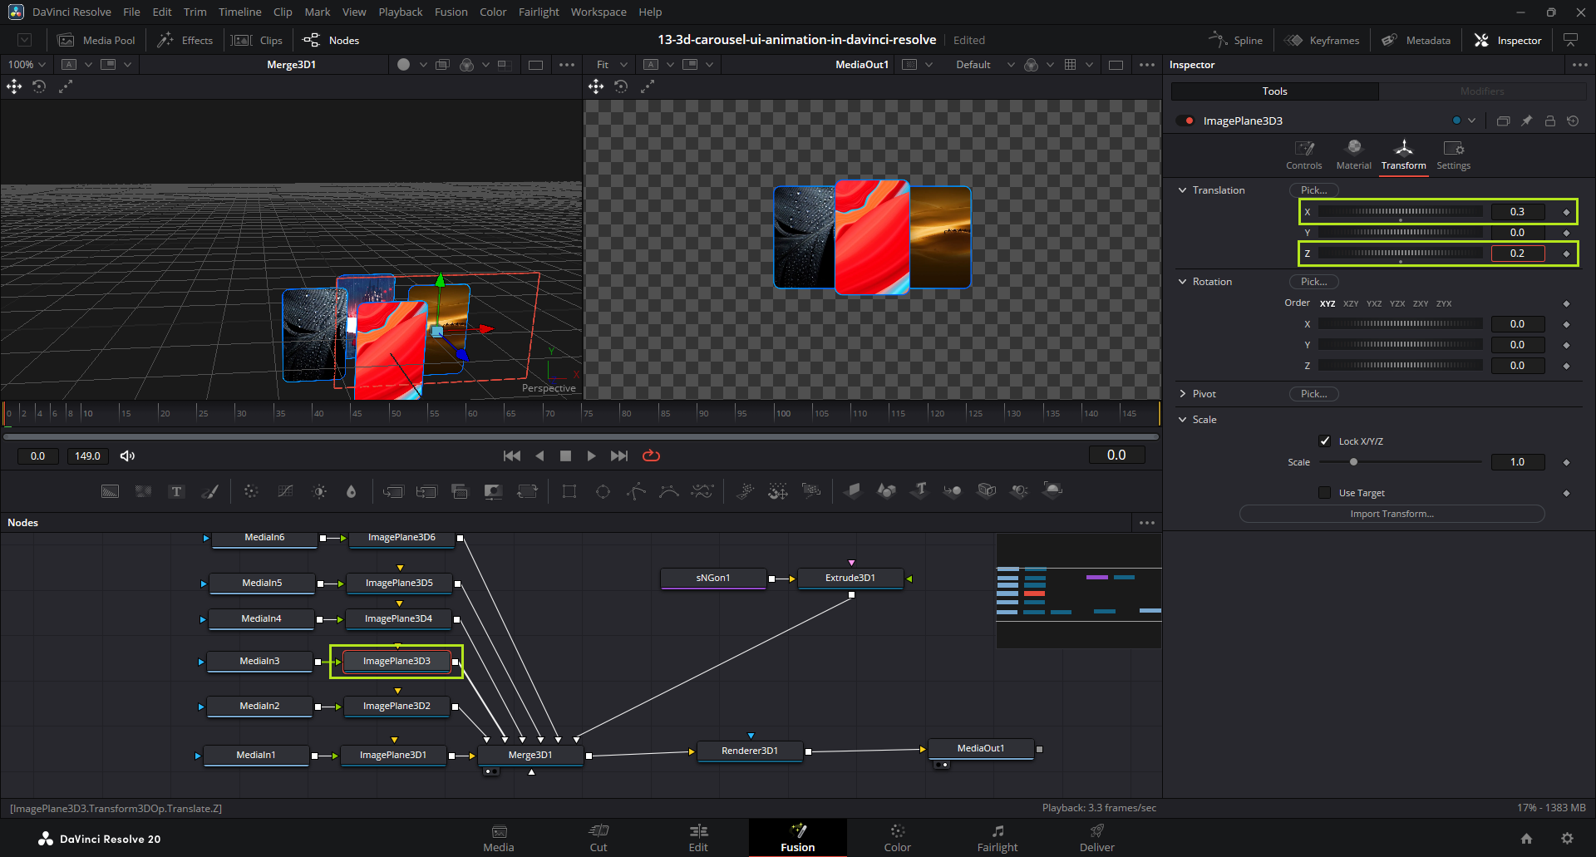This screenshot has width=1596, height=857.
Task: Open the 100% zoom dropdown
Action: (x=27, y=64)
